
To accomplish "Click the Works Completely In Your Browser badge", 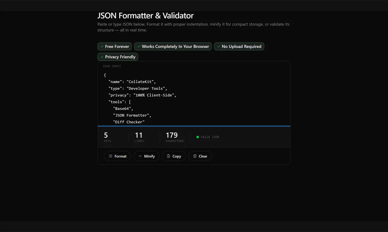I will coord(173,46).
